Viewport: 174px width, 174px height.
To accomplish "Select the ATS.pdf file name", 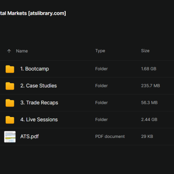I will 30,137.
